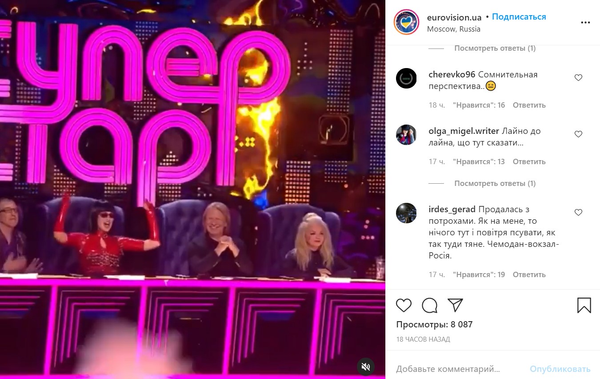Like irdes_gerad's comment heart
Screen dimensions: 600x379
click(x=578, y=213)
